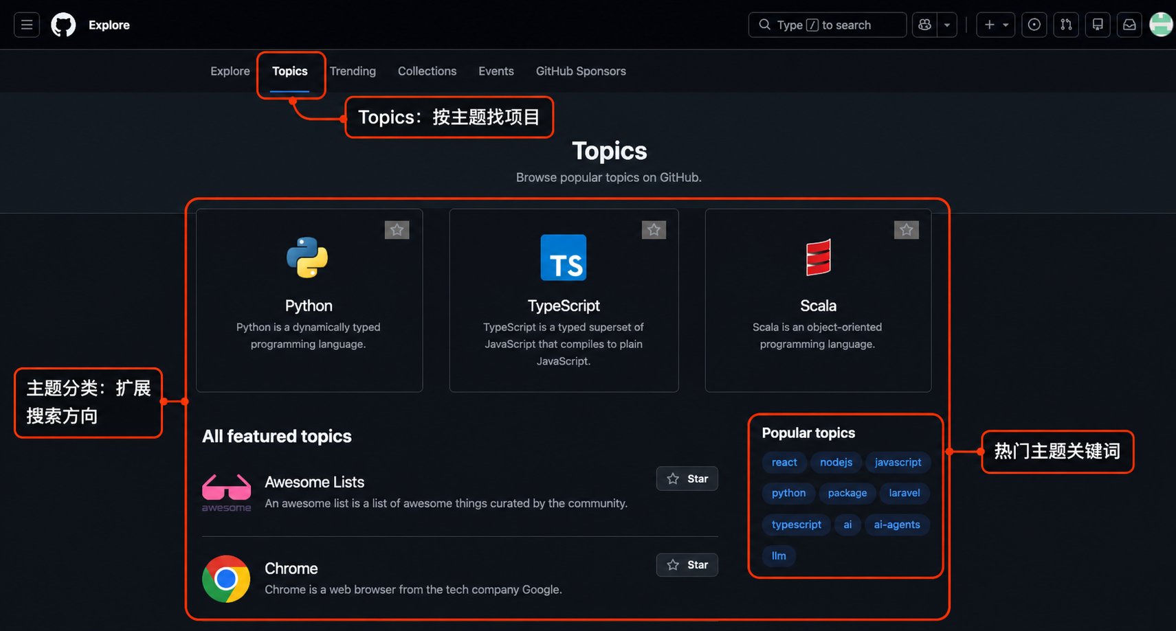Screen dimensions: 1176x631
Task: Select the ai popular topic tag
Action: (847, 525)
